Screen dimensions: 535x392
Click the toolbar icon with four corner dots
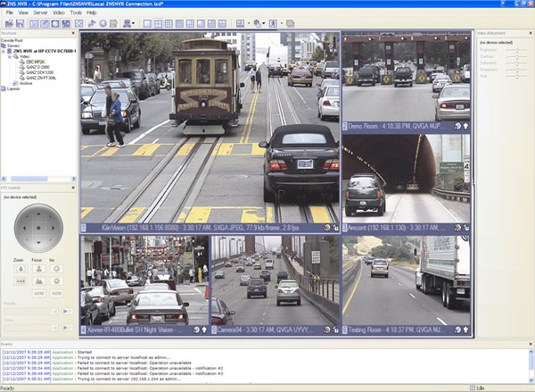pyautogui.click(x=78, y=23)
